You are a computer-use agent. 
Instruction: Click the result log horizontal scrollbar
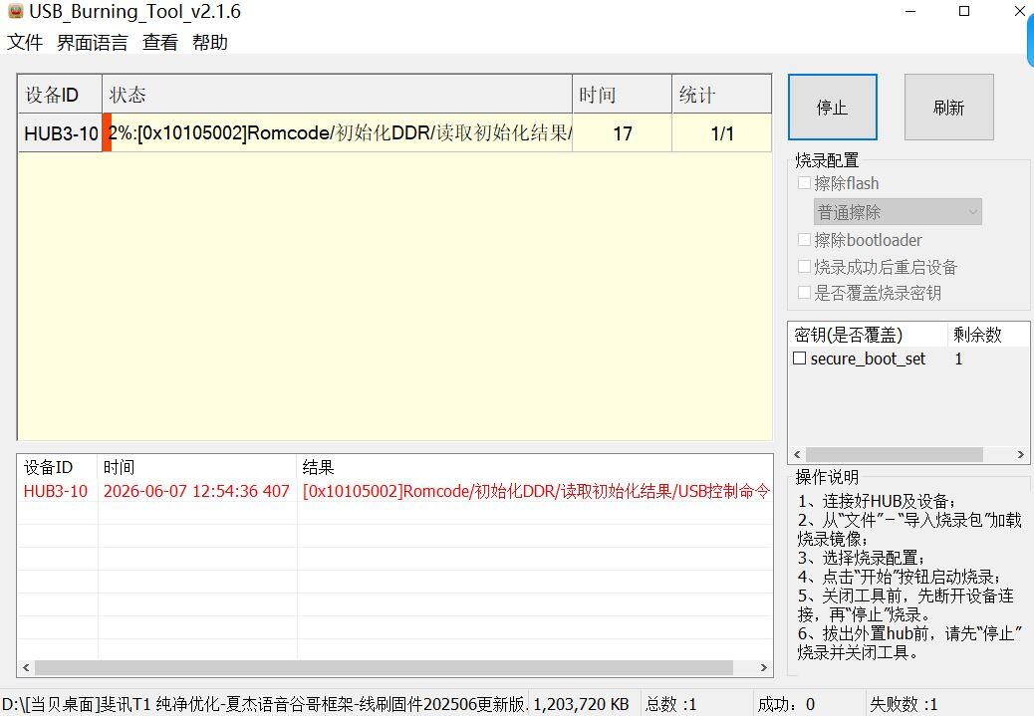click(384, 667)
